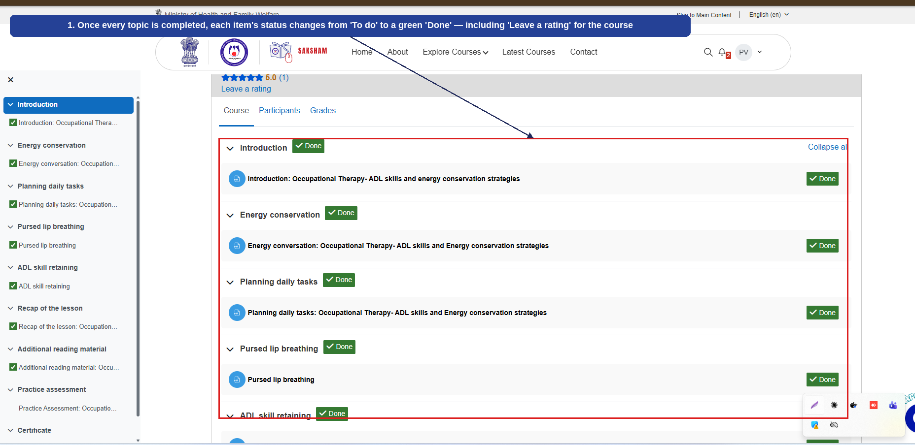Open the Explore Courses dropdown
915x445 pixels.
(x=456, y=52)
